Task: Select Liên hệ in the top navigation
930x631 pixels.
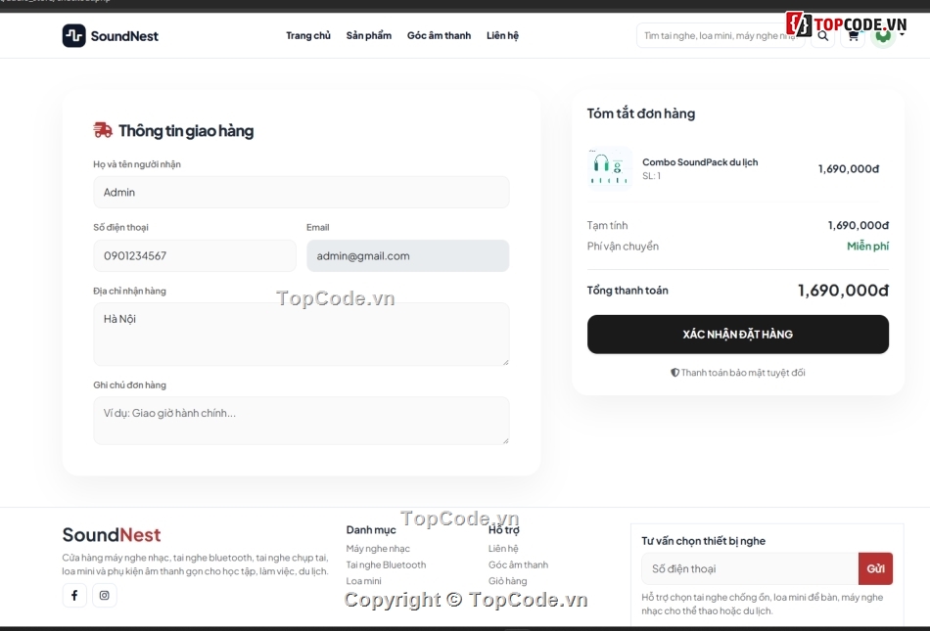Action: pyautogui.click(x=502, y=35)
